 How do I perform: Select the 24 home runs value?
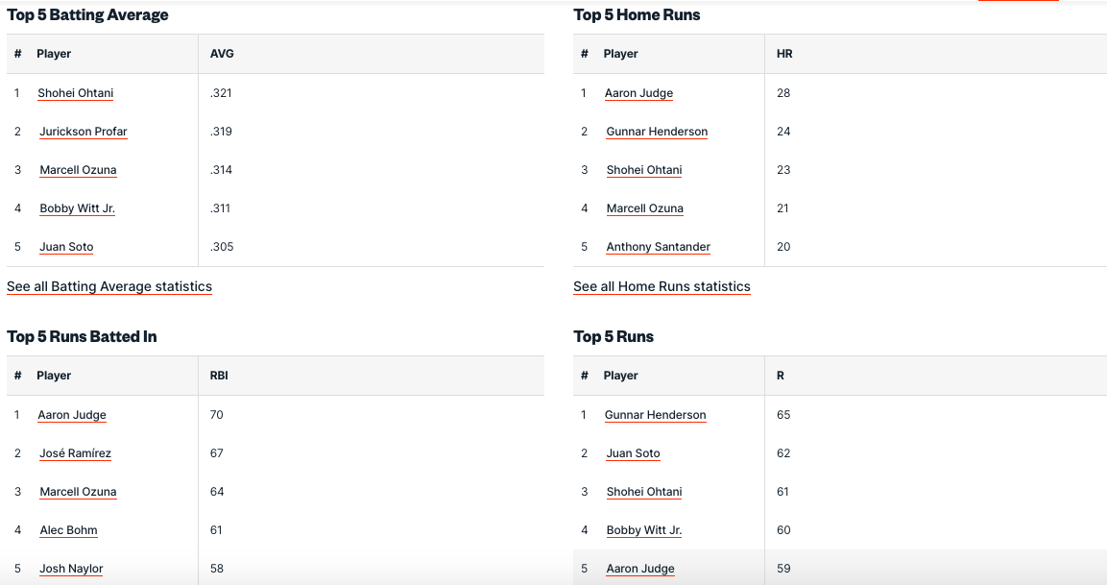tap(783, 132)
